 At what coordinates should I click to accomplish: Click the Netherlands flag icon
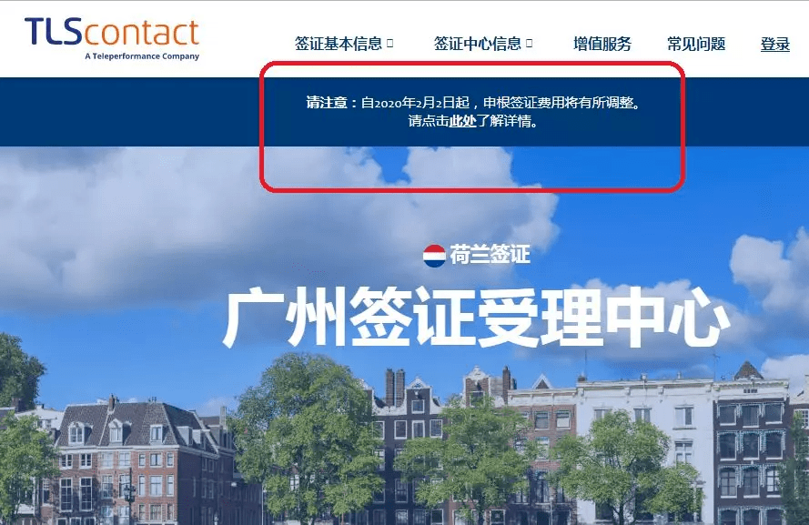[x=434, y=256]
